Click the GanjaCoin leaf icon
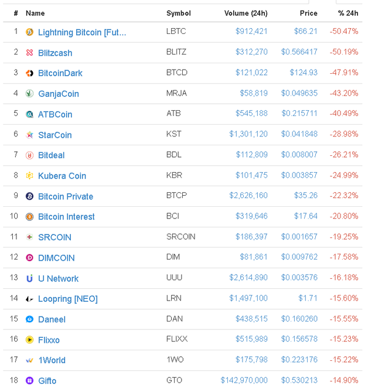Viewport: 375px width, 389px height. 29,94
